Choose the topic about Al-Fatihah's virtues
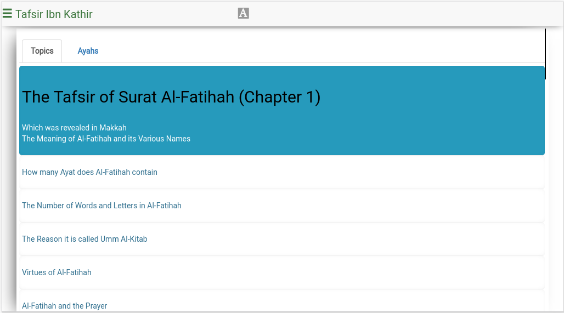The image size is (564, 313). [57, 272]
